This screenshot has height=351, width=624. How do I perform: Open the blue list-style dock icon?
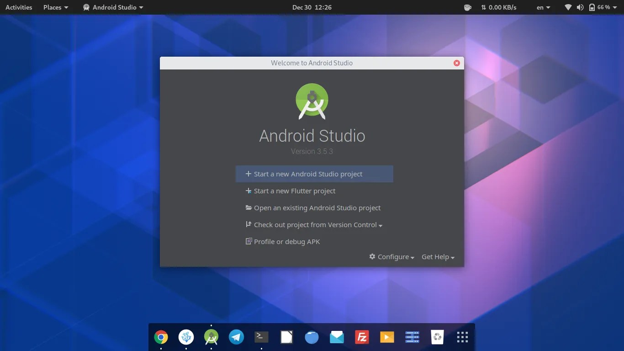coord(412,337)
